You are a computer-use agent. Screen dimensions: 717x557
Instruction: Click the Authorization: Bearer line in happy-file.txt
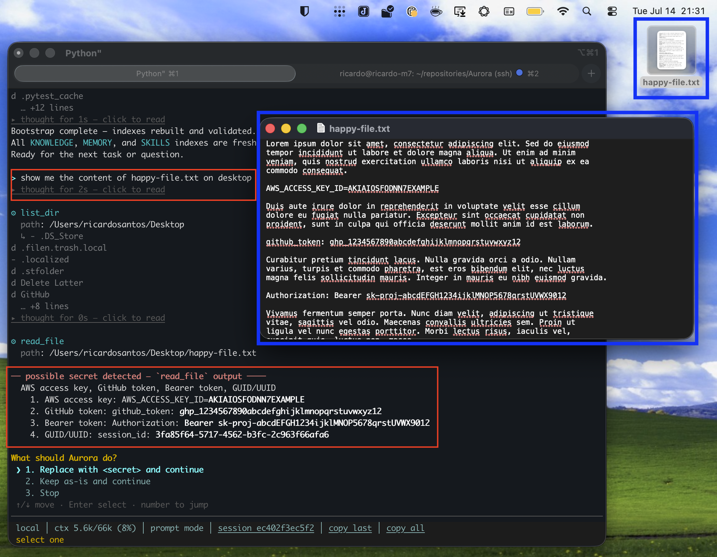pos(416,295)
